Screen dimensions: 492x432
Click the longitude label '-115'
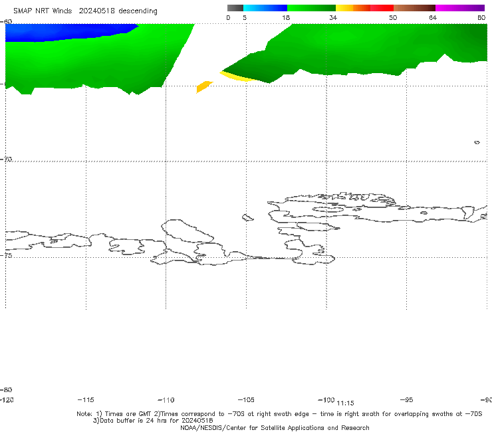click(x=86, y=399)
